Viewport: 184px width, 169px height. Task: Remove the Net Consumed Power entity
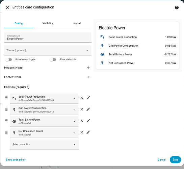coord(82,132)
